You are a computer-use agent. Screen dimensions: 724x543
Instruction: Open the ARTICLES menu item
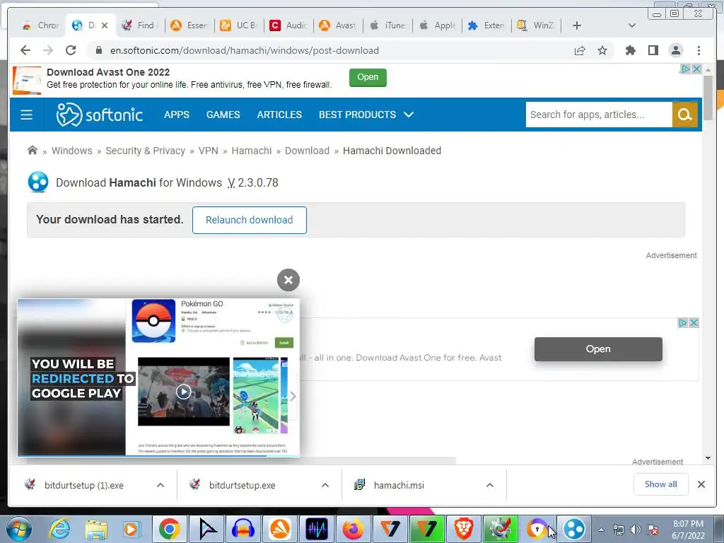[279, 115]
